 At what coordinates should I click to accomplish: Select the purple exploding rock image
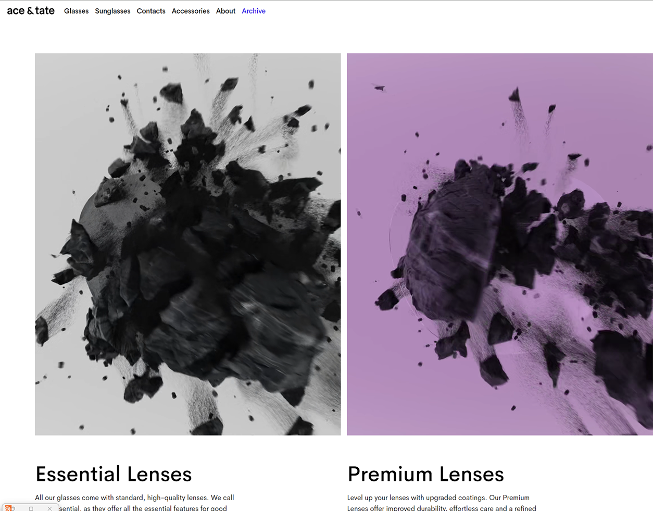pyautogui.click(x=500, y=244)
